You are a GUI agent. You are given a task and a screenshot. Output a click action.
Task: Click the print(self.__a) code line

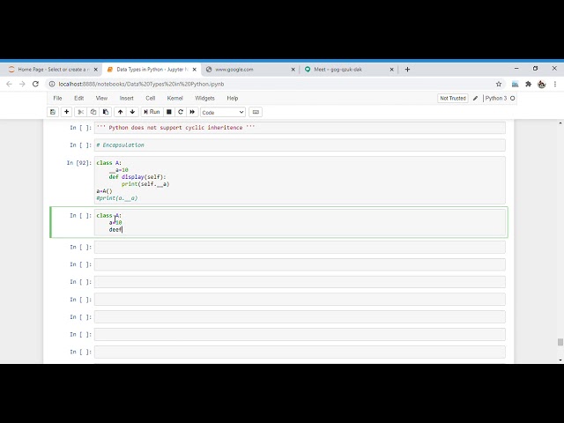[145, 184]
